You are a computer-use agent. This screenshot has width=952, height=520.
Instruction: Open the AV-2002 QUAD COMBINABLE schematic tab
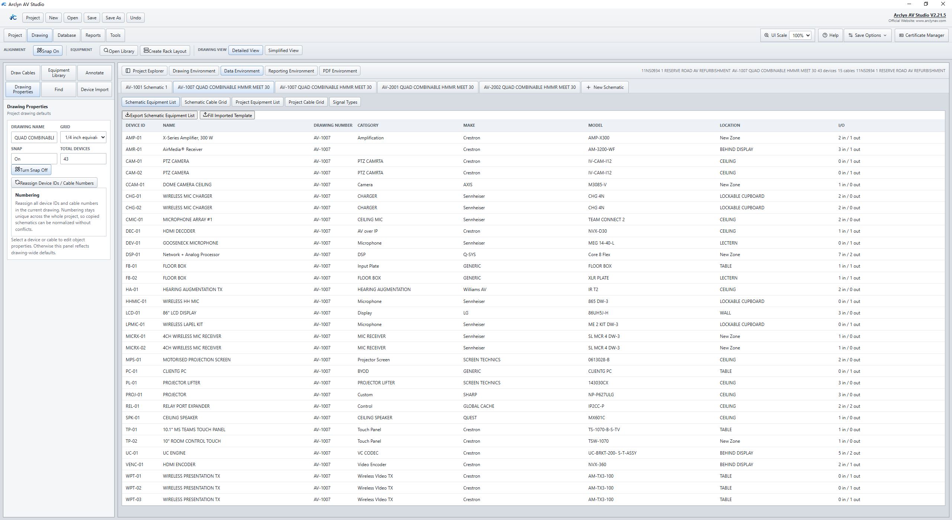pyautogui.click(x=530, y=87)
